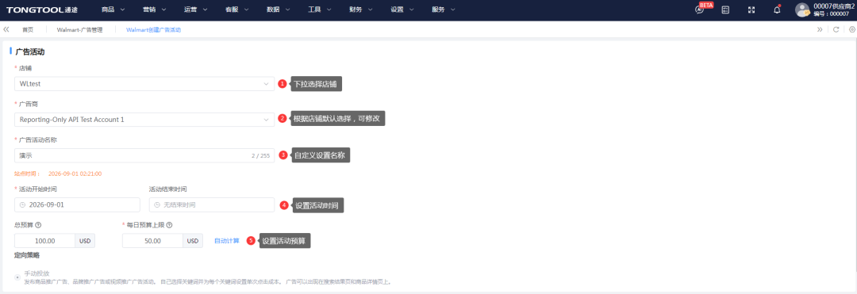Click the 活动结束时间 field 无结束时间
Viewport: 857px width, 294px height.
point(212,205)
